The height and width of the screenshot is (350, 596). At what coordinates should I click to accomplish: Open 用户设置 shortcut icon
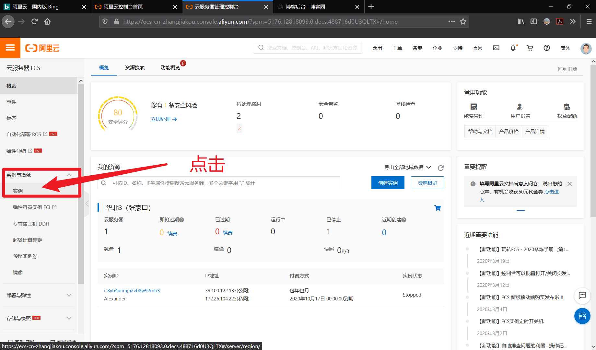pyautogui.click(x=520, y=107)
